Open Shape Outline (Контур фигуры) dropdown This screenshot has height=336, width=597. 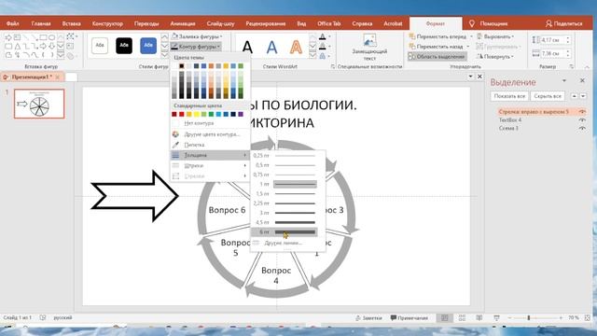coord(197,47)
